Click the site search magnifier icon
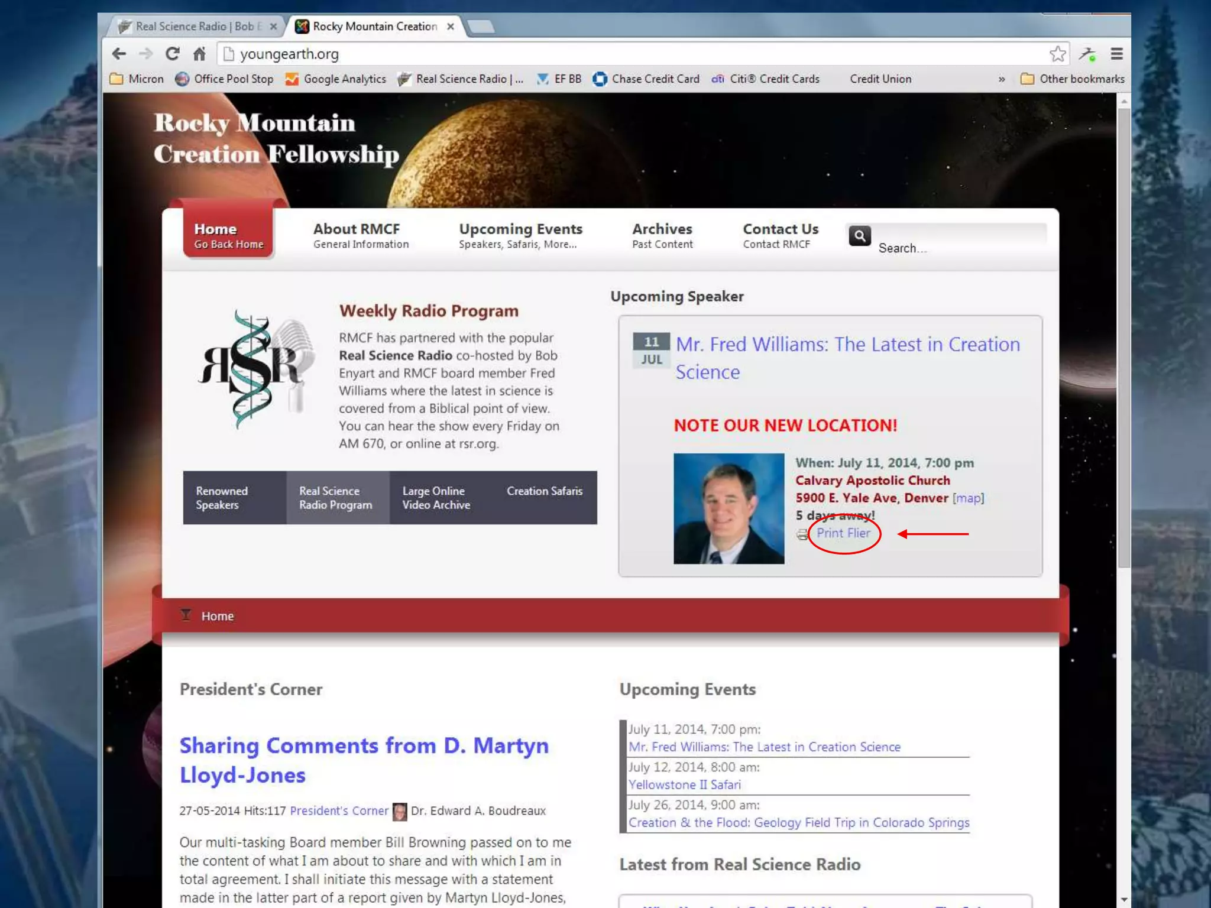The height and width of the screenshot is (908, 1211). tap(860, 236)
